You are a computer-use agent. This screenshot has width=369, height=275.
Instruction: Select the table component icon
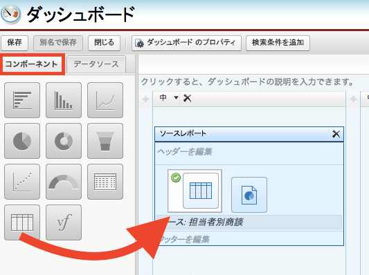pyautogui.click(x=22, y=222)
